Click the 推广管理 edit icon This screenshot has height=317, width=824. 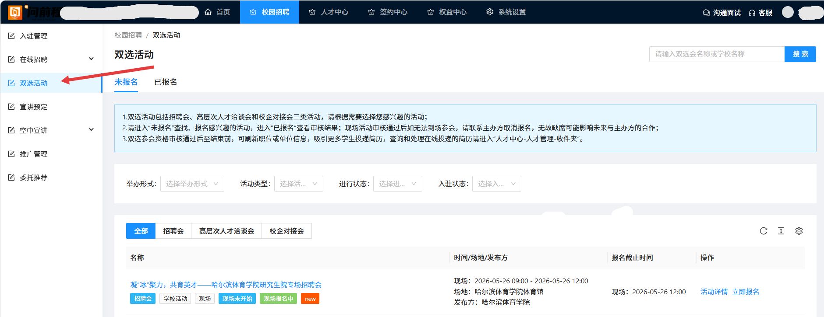pyautogui.click(x=11, y=154)
